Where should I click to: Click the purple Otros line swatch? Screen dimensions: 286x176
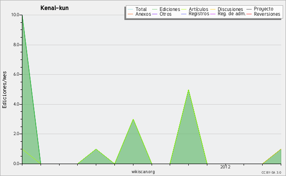click(x=154, y=14)
